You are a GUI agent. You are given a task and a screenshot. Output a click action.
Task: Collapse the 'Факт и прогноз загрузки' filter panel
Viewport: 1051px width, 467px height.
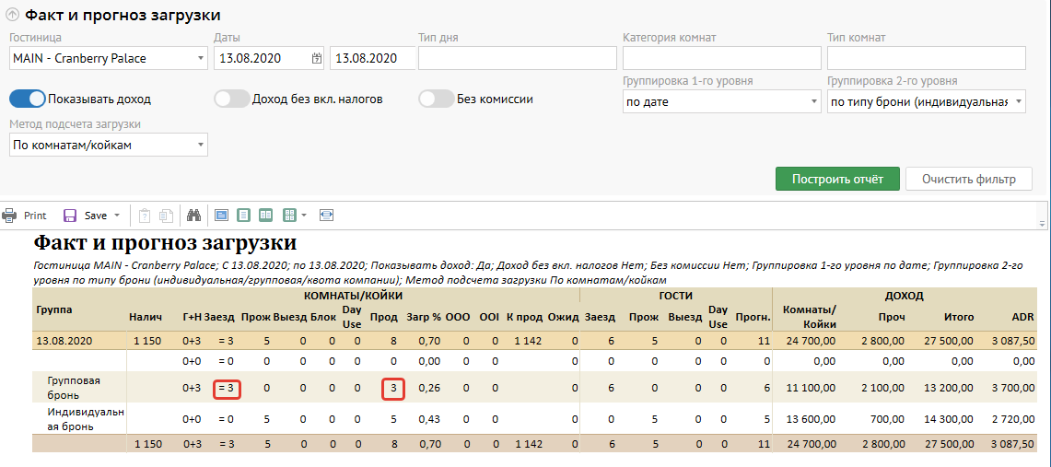pos(12,16)
